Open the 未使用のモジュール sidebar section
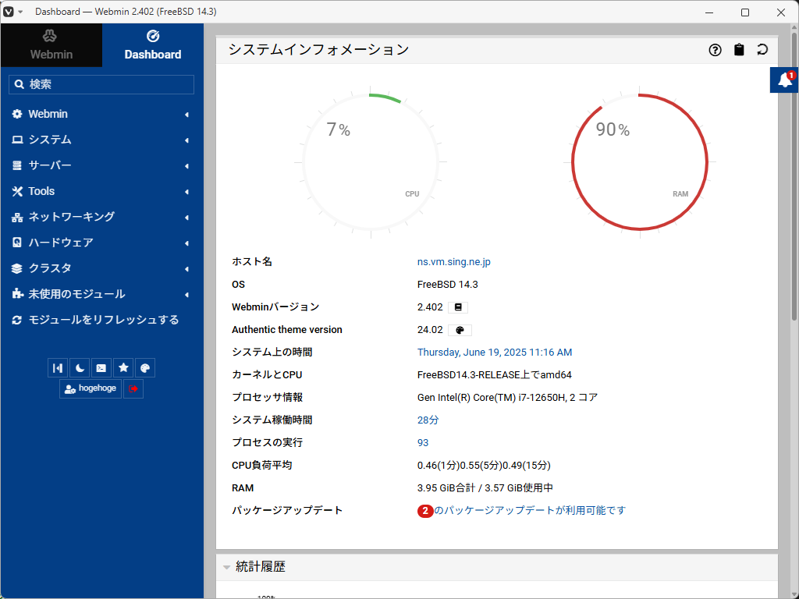Image resolution: width=799 pixels, height=599 pixels. [x=101, y=294]
